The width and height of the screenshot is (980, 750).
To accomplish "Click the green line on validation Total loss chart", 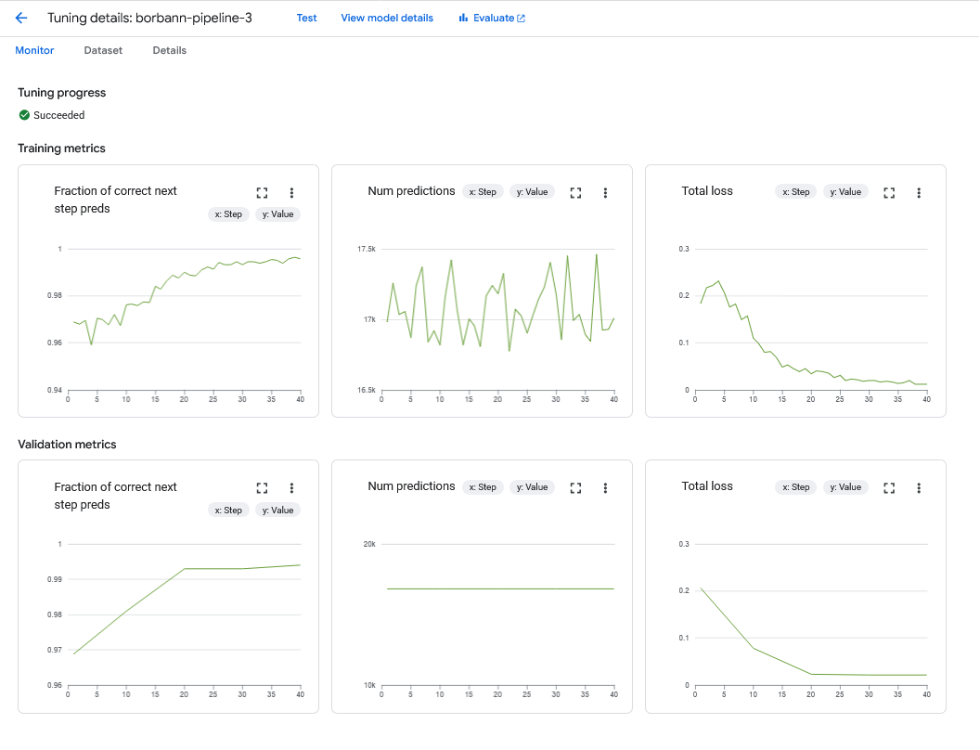I will pos(835,673).
